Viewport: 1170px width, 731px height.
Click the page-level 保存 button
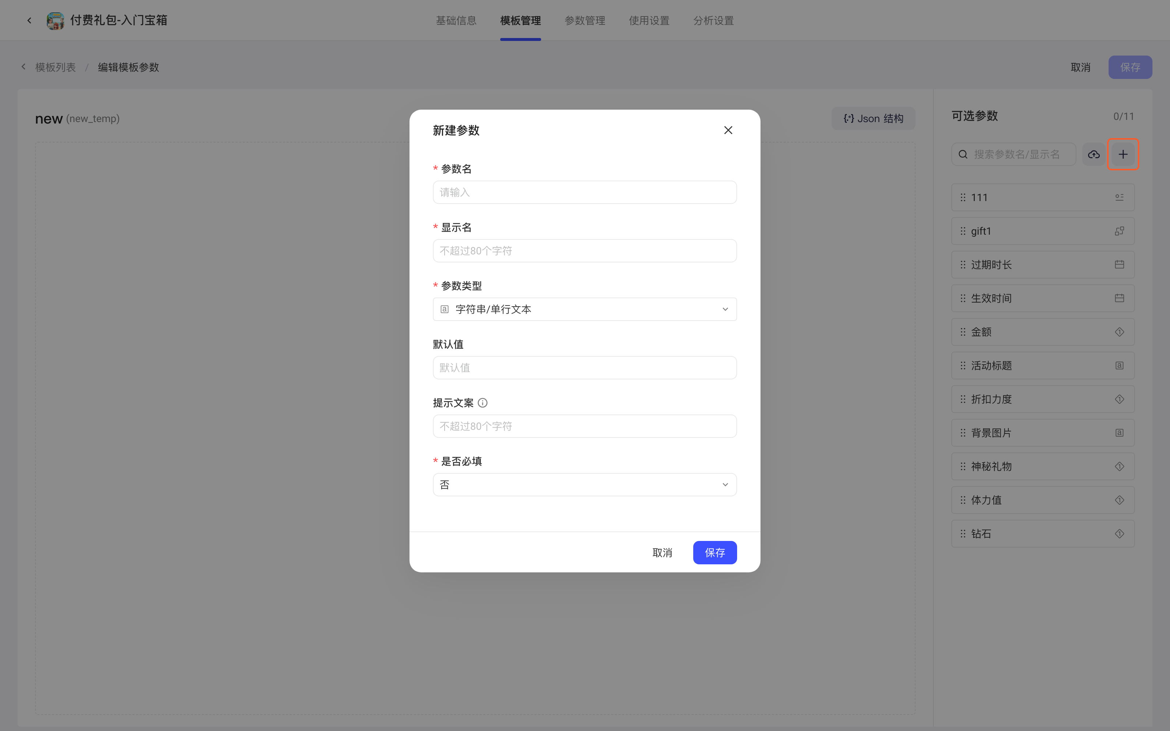[x=1130, y=67]
